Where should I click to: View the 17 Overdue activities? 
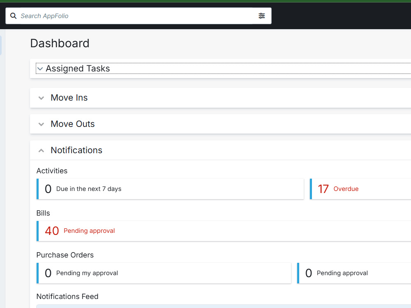(x=360, y=189)
